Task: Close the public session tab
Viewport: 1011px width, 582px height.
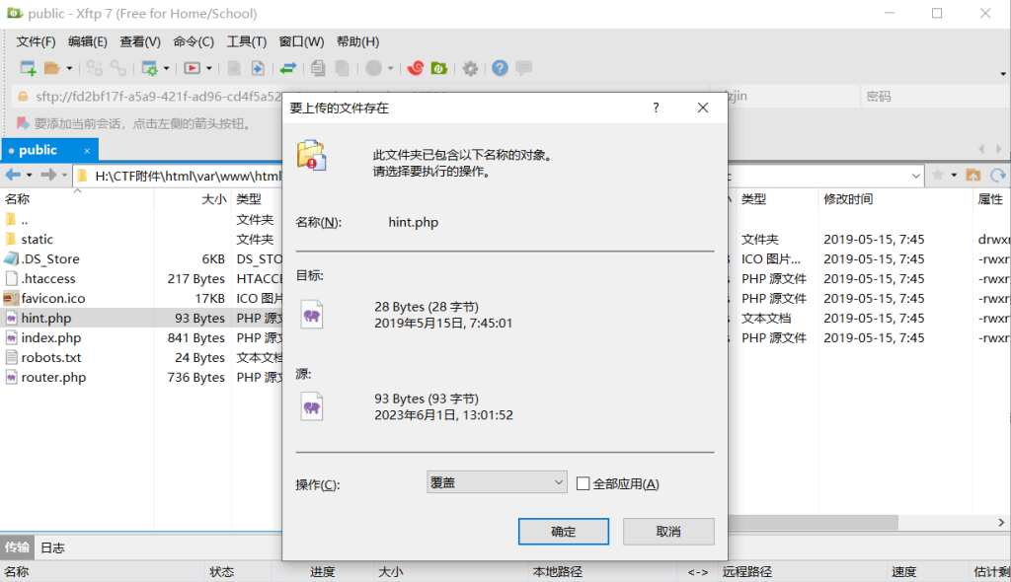Action: (x=87, y=151)
